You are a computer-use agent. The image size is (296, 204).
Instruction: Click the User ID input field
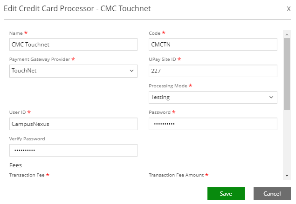click(73, 124)
